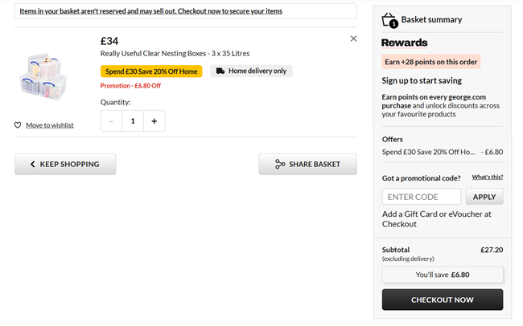
Task: Click the back chevron in Keep Shopping
Action: tap(33, 164)
